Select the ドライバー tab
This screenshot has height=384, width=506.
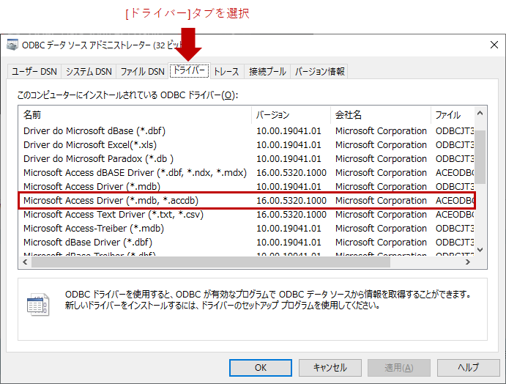(x=189, y=70)
